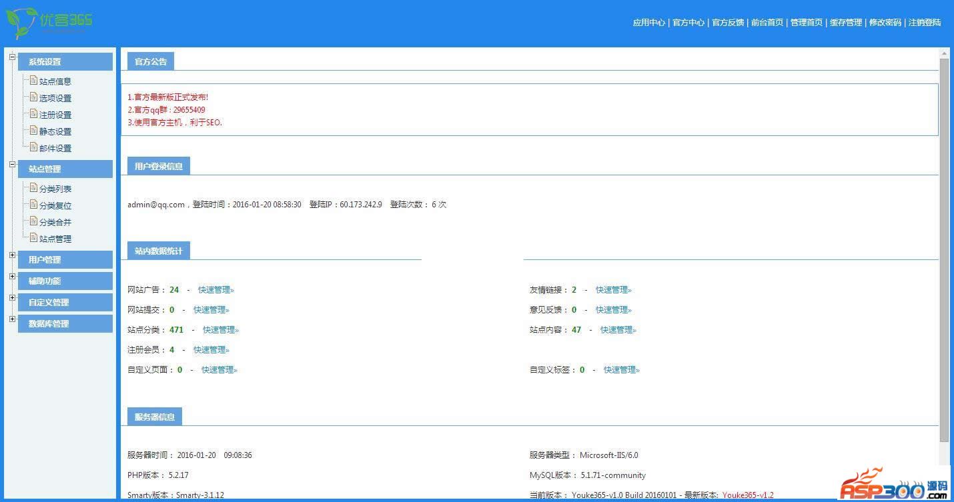Image resolution: width=954 pixels, height=502 pixels.
Task: Click 快速管理 link for 站点内容
Action: 618,329
